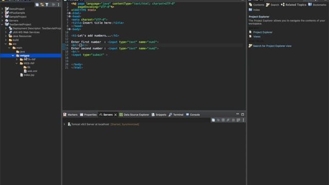Click the TestServletProject project icon

(7, 24)
